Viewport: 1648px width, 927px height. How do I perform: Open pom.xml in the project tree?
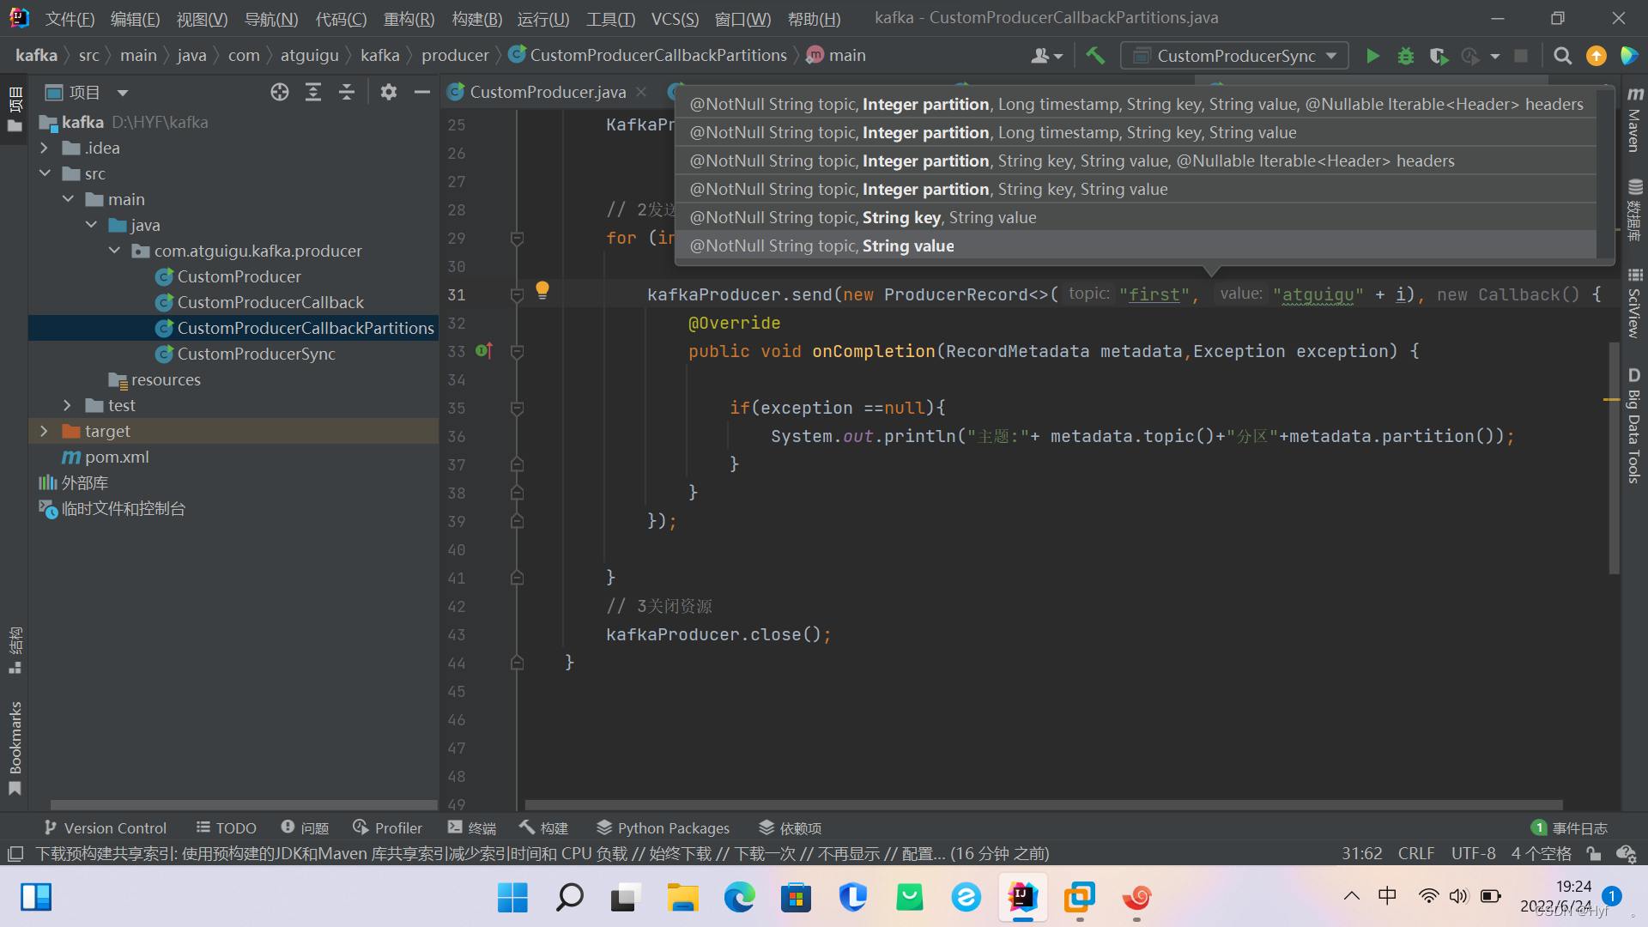click(117, 457)
